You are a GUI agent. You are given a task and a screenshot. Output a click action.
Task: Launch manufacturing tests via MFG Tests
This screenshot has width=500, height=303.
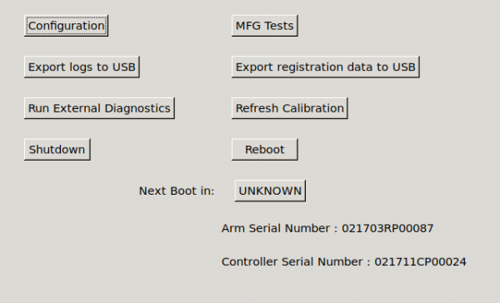(x=265, y=26)
